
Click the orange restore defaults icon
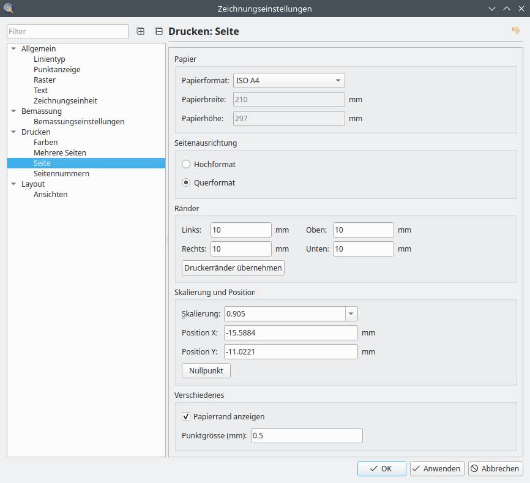coord(515,31)
